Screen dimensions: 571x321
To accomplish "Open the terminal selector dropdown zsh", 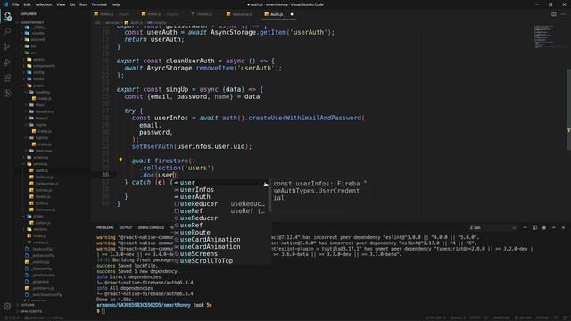I will (x=492, y=228).
